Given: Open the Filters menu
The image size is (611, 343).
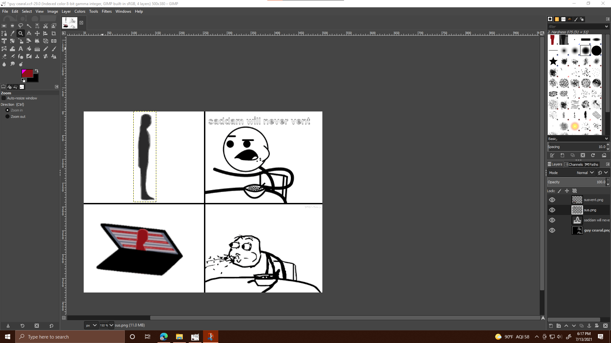Looking at the screenshot, I should click(107, 11).
